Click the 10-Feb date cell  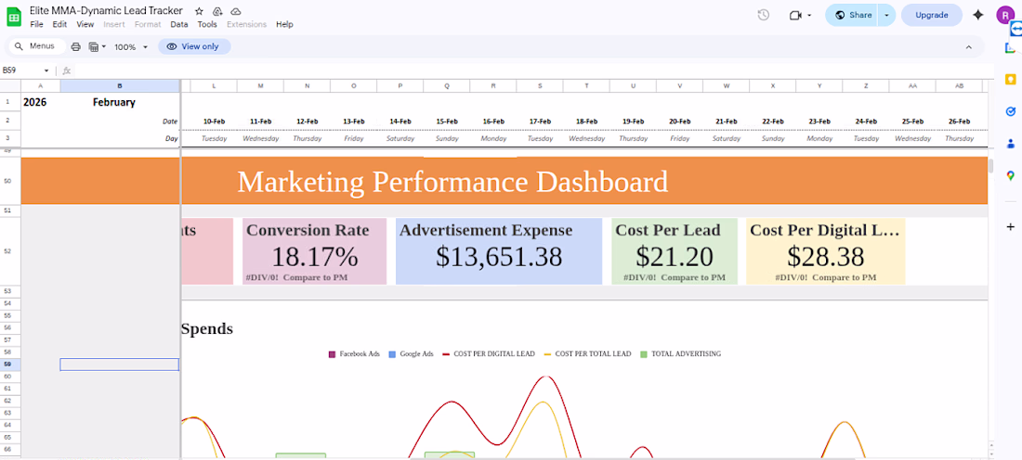point(214,121)
